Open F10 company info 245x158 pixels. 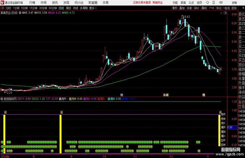tap(212, 8)
